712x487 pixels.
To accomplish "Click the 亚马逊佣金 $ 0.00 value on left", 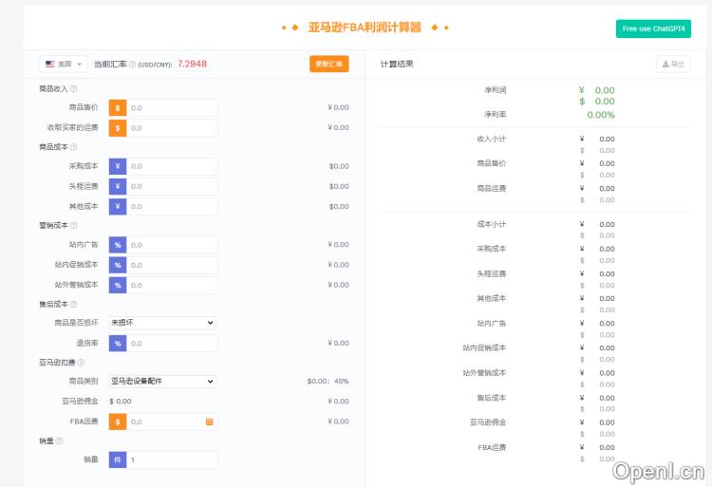I will [121, 402].
